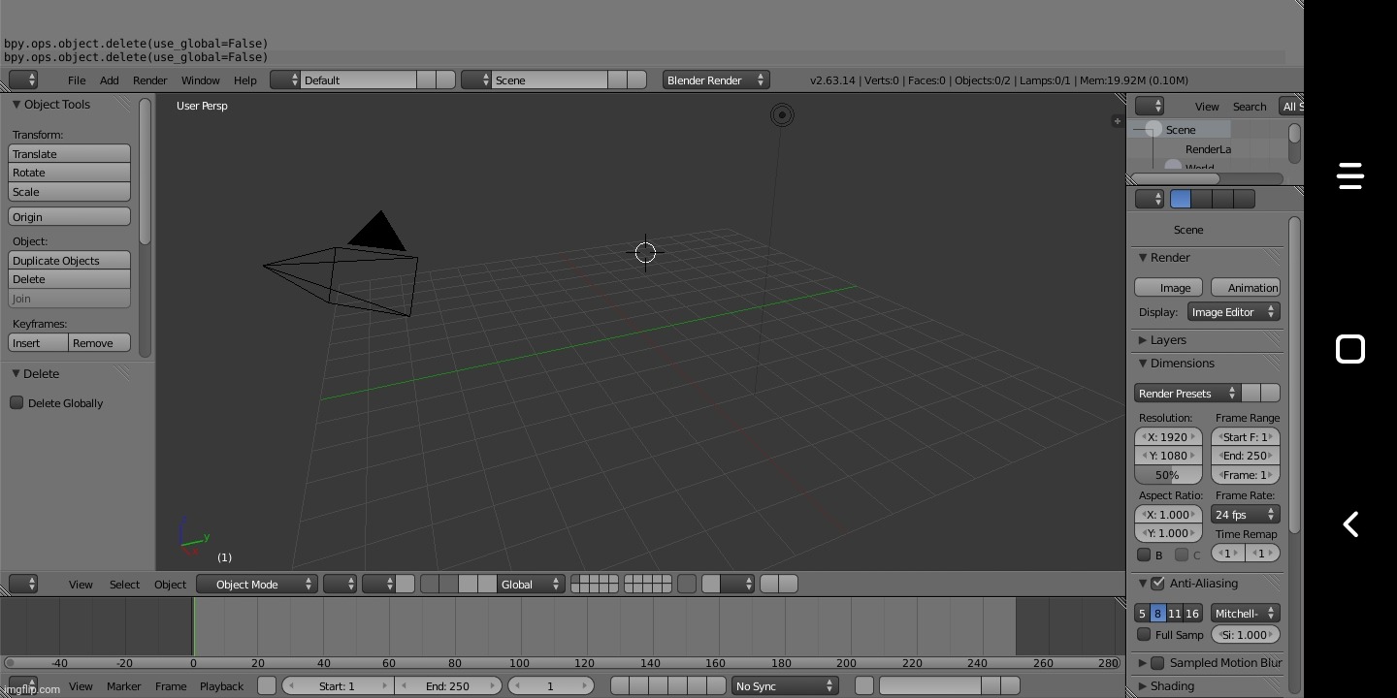The height and width of the screenshot is (698, 1397).
Task: Enable the Full Samp checkbox
Action: pos(1144,634)
